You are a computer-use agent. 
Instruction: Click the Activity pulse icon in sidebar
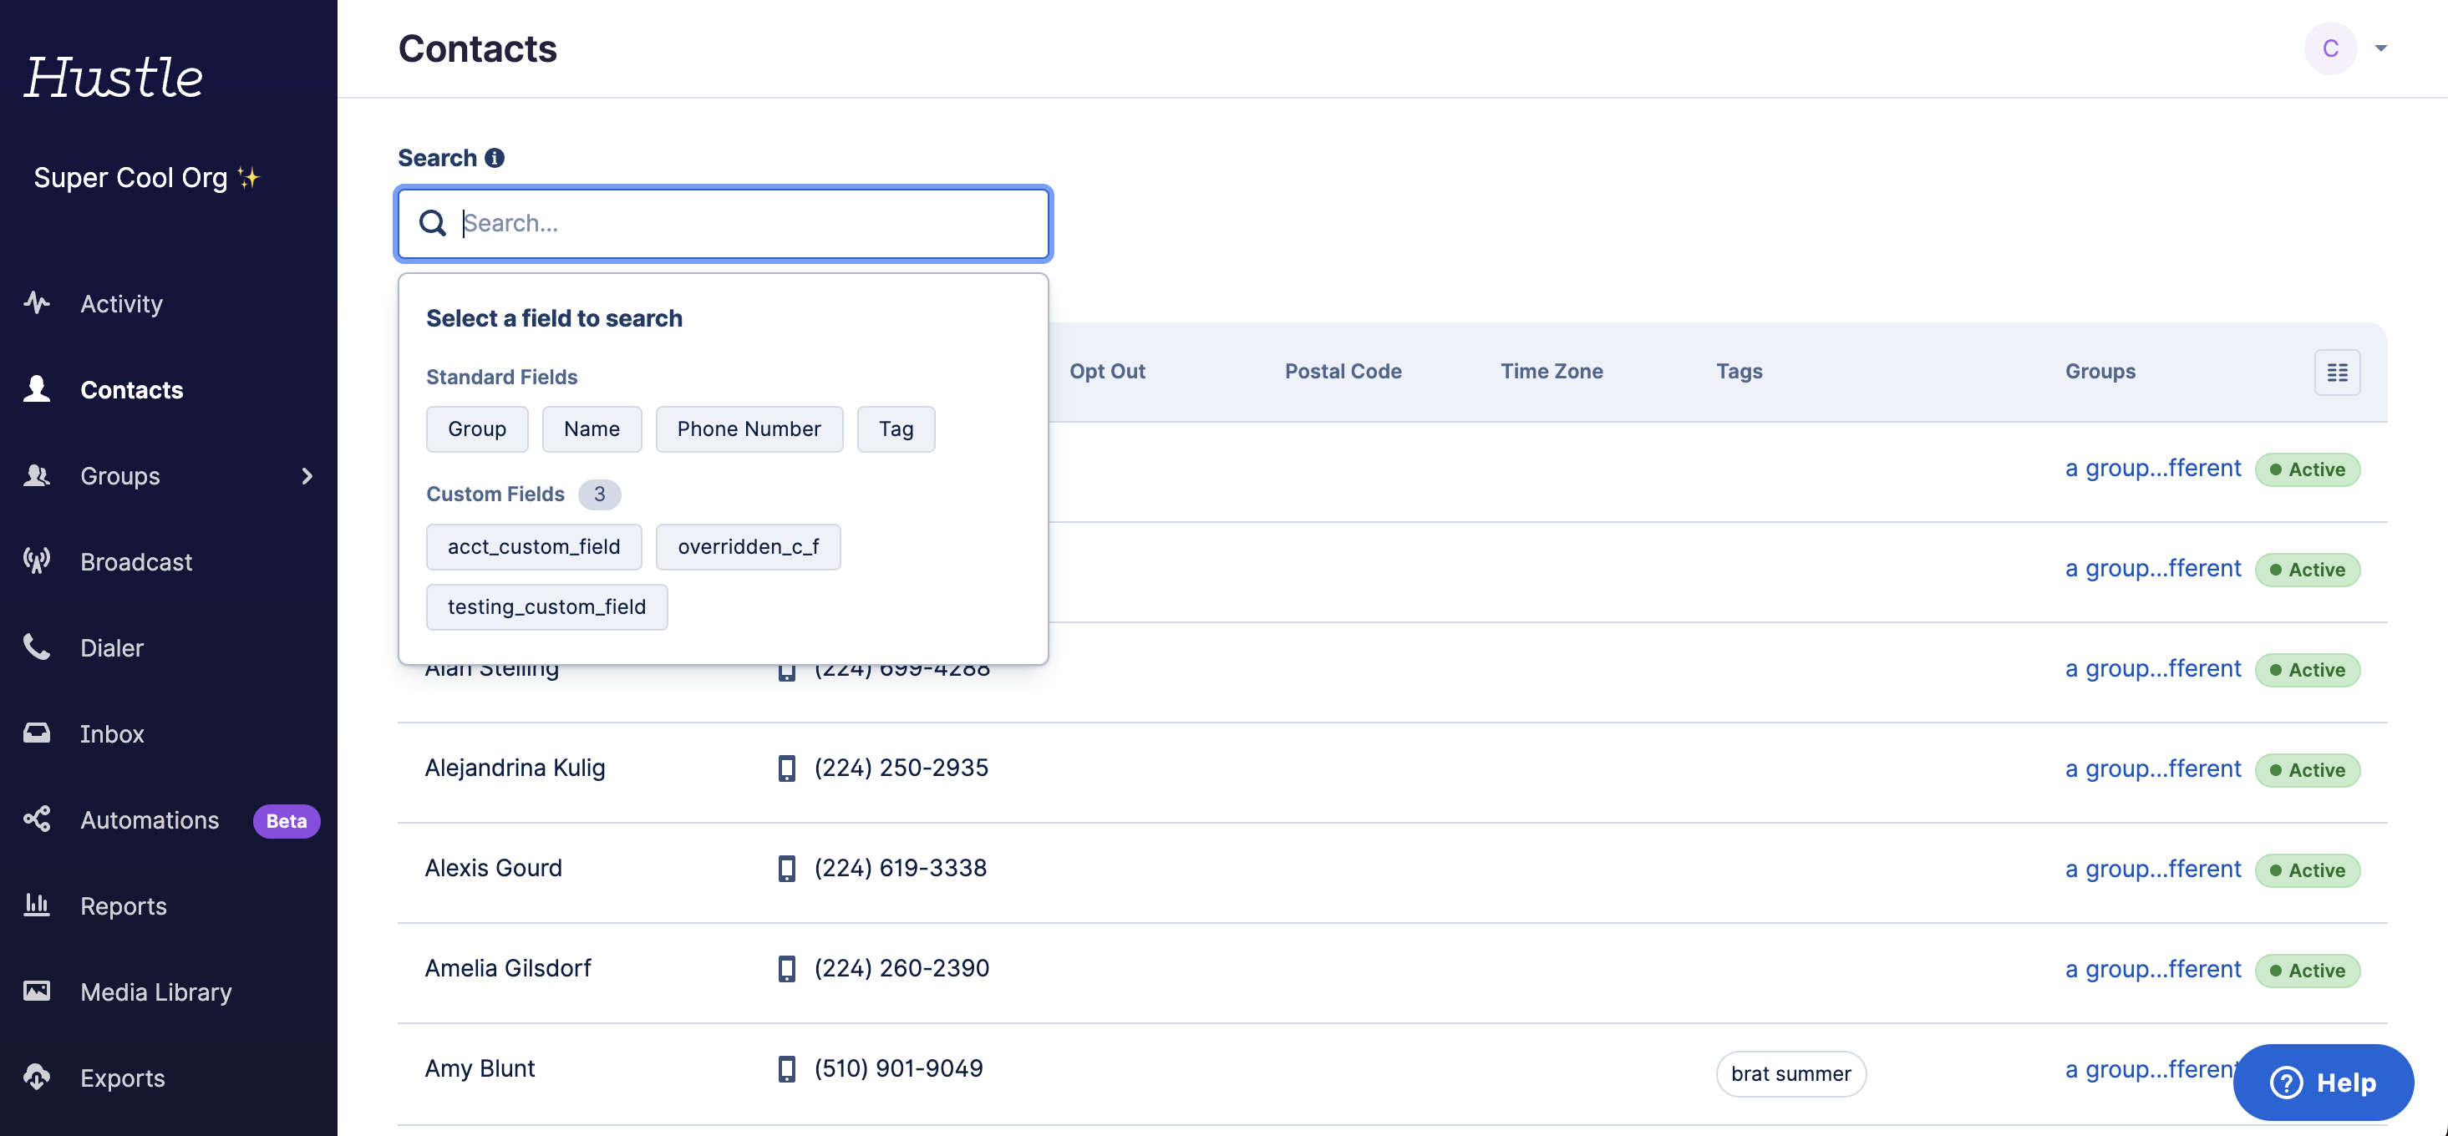pos(37,303)
